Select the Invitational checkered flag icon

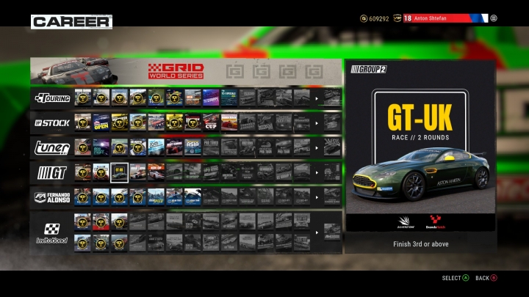(52, 229)
